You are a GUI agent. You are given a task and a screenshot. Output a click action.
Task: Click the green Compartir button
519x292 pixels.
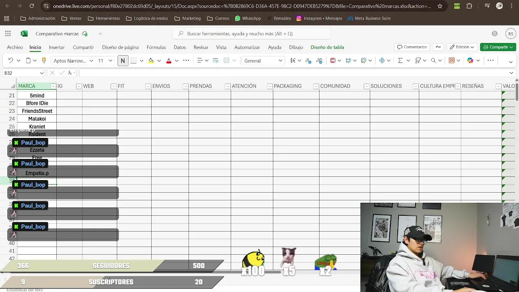498,47
